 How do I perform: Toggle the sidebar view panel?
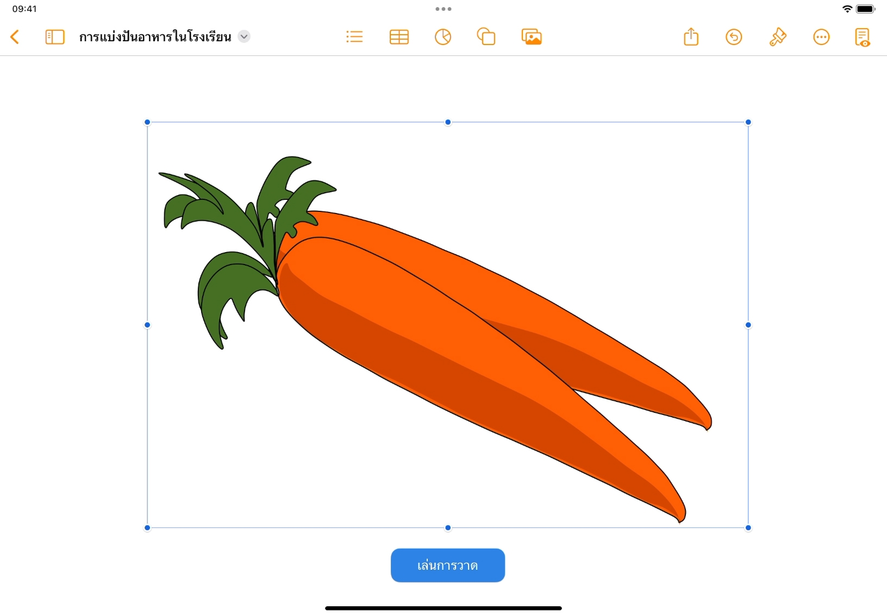click(x=54, y=37)
